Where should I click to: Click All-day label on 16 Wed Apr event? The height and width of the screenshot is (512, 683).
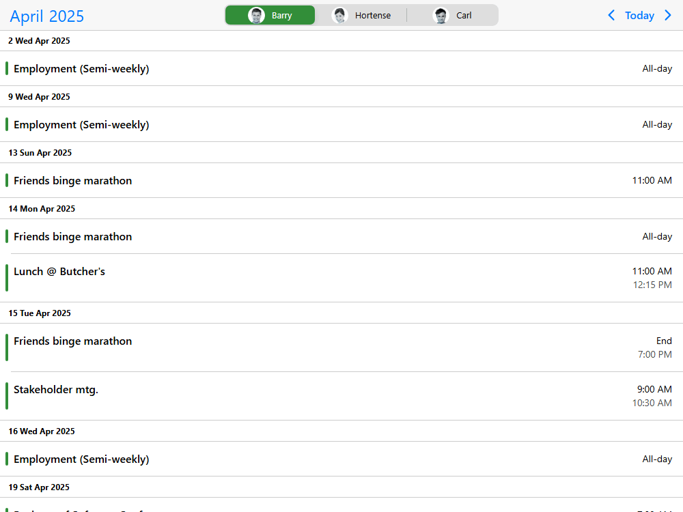pos(657,459)
